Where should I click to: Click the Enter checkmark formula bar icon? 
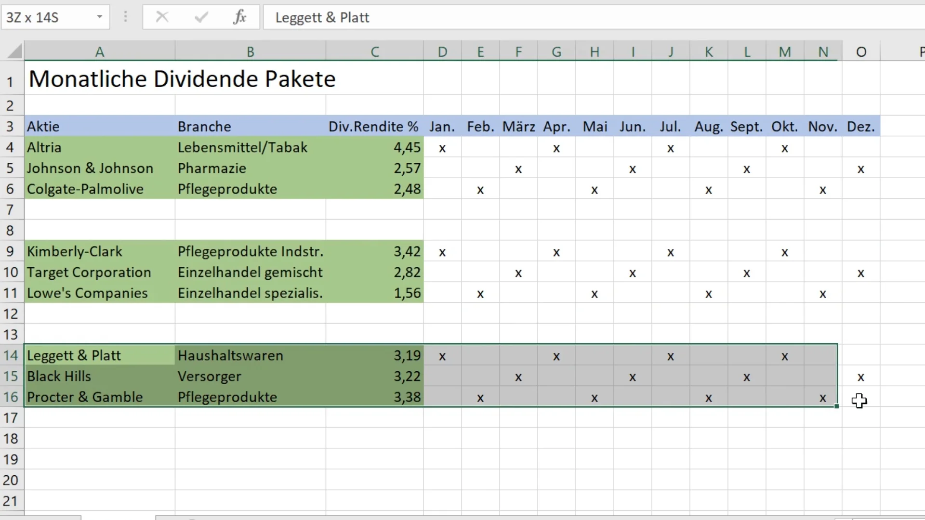tap(201, 17)
